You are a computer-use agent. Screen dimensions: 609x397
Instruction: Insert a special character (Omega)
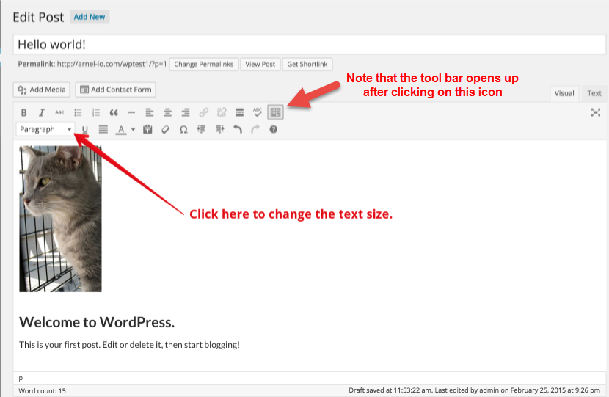183,129
